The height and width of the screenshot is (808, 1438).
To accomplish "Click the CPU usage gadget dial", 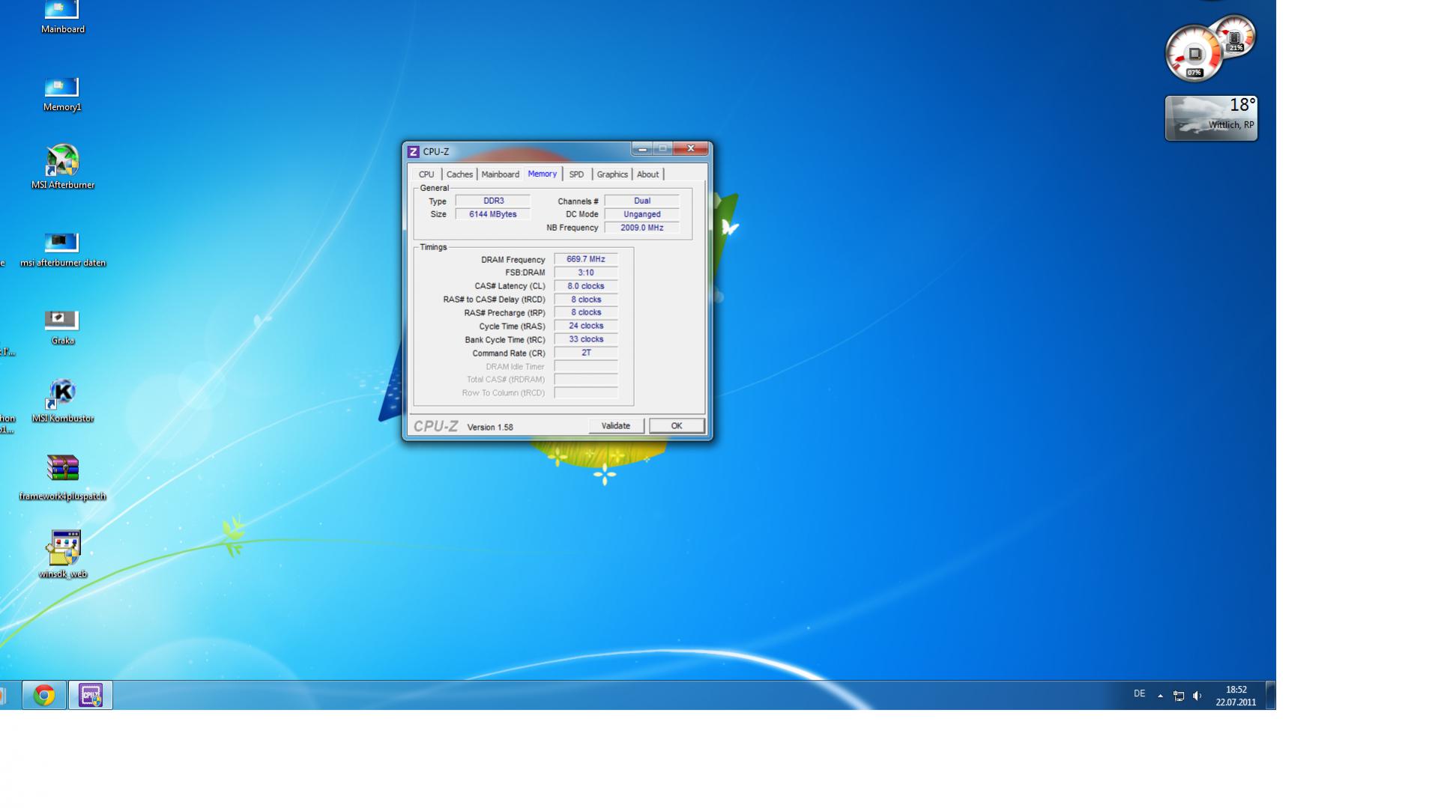I will pos(1194,54).
